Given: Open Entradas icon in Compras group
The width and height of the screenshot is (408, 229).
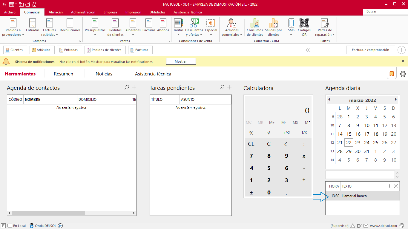Looking at the screenshot, I should 33,25.
